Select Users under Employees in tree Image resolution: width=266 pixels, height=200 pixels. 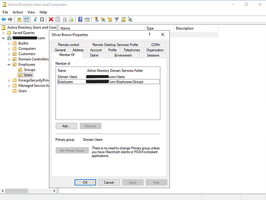(25, 75)
